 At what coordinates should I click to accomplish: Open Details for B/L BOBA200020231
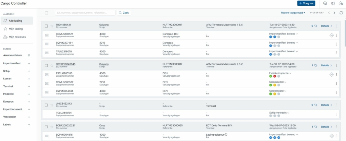tap(327, 127)
